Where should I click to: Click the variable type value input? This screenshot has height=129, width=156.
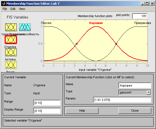pos(37,93)
